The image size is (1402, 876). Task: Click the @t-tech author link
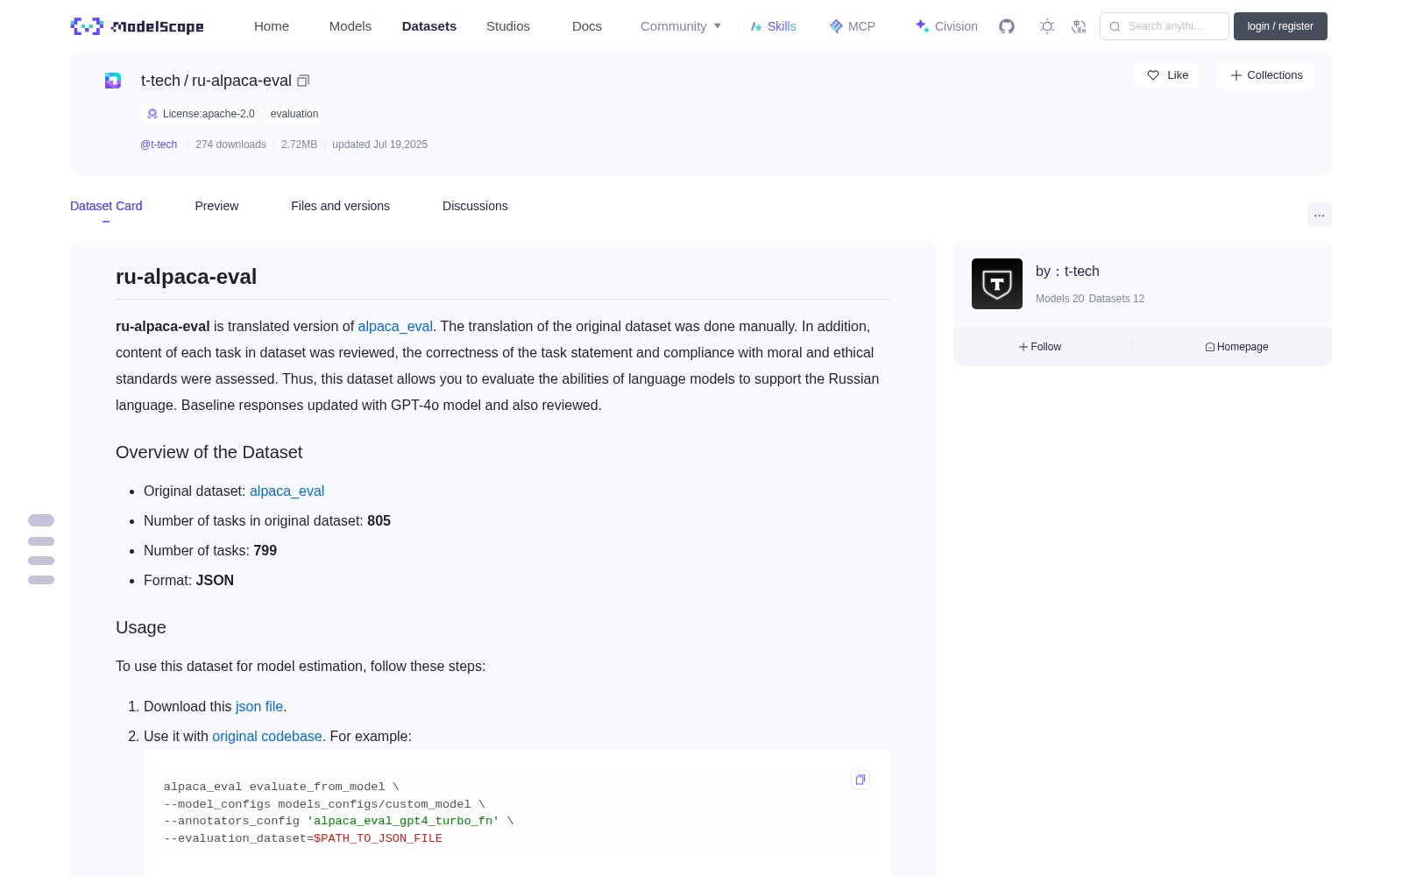159,145
